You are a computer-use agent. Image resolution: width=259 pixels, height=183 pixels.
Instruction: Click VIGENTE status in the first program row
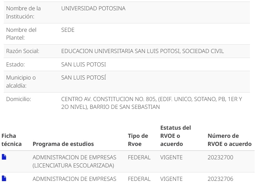(x=171, y=157)
